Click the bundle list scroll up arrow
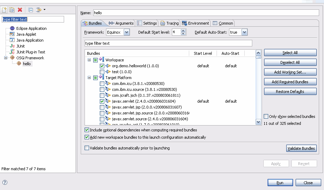 click(x=258, y=53)
